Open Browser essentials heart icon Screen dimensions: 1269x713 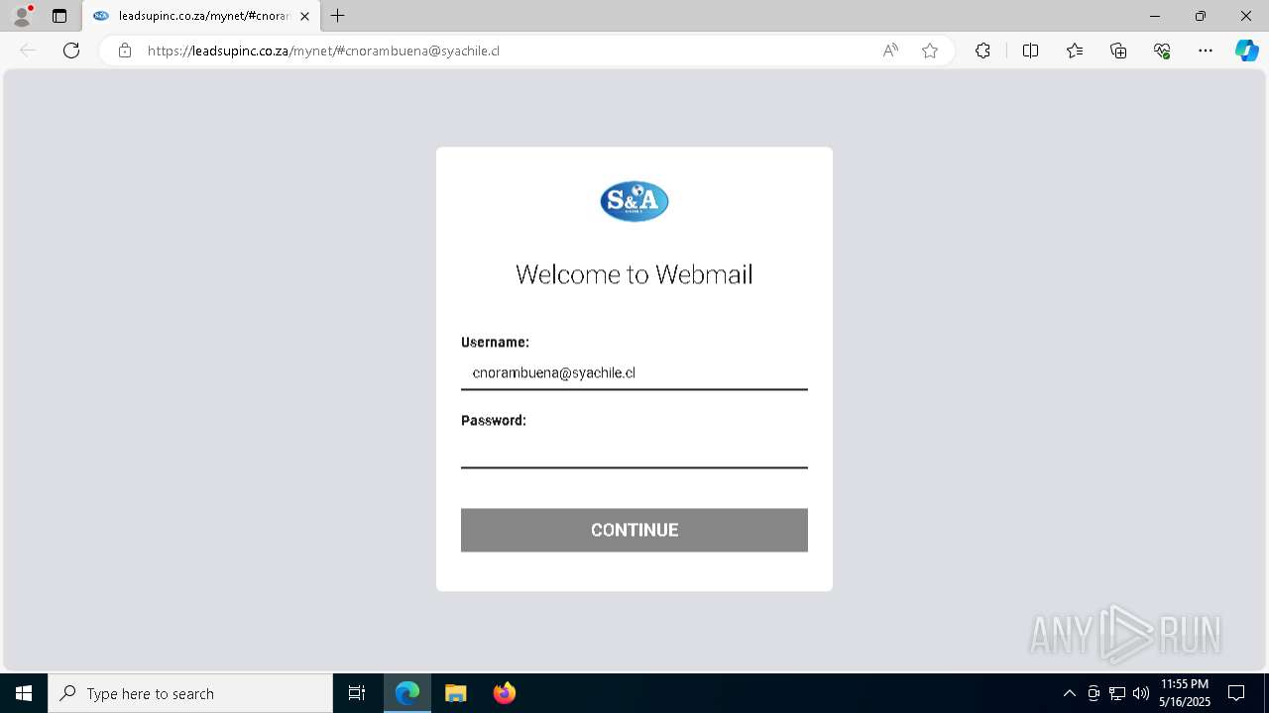click(x=1162, y=51)
